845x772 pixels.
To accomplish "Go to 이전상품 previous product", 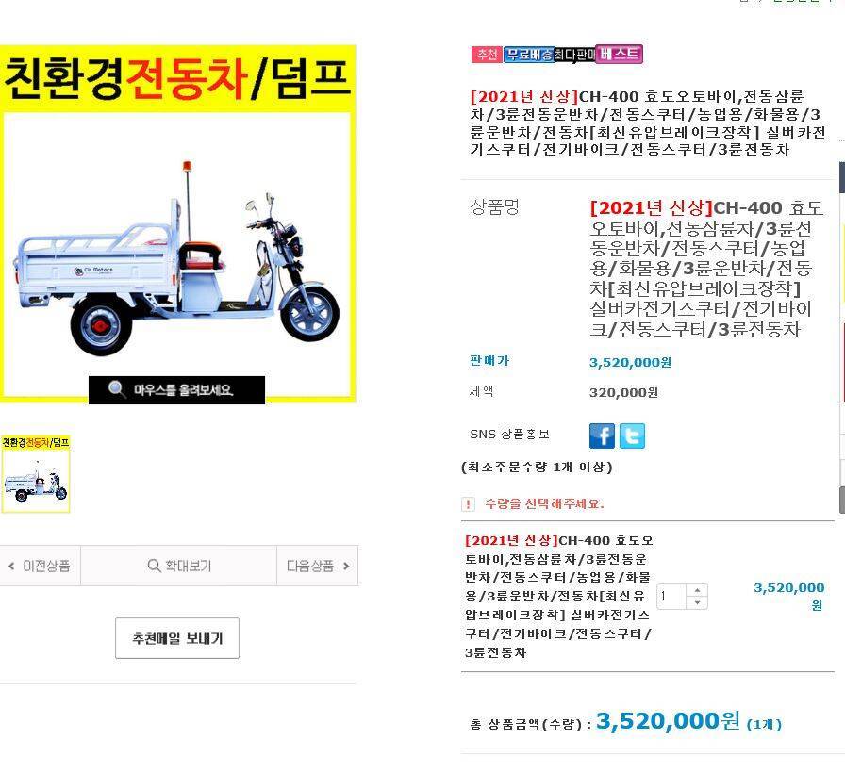I will click(x=40, y=566).
